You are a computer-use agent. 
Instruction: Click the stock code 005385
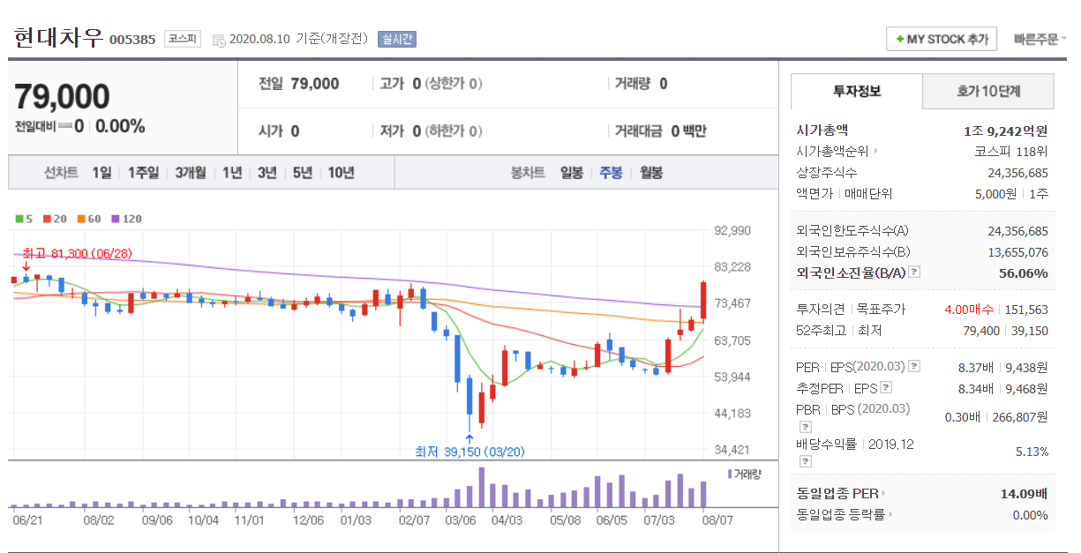132,40
